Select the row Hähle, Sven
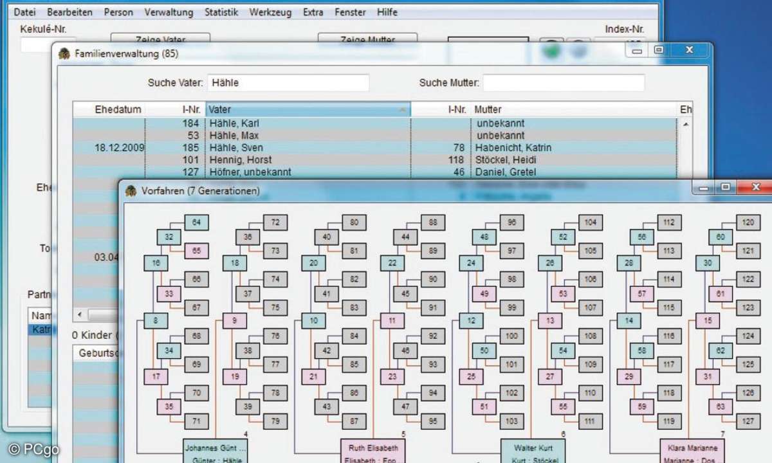 (x=374, y=148)
